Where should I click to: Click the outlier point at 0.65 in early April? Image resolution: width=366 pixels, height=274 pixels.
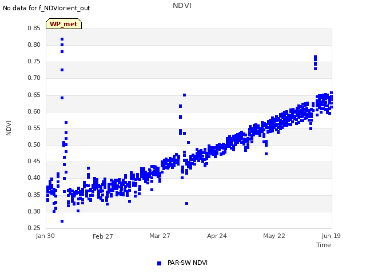(184, 95)
